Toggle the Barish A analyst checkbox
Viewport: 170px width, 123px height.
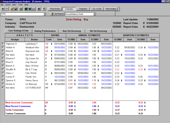(3, 66)
